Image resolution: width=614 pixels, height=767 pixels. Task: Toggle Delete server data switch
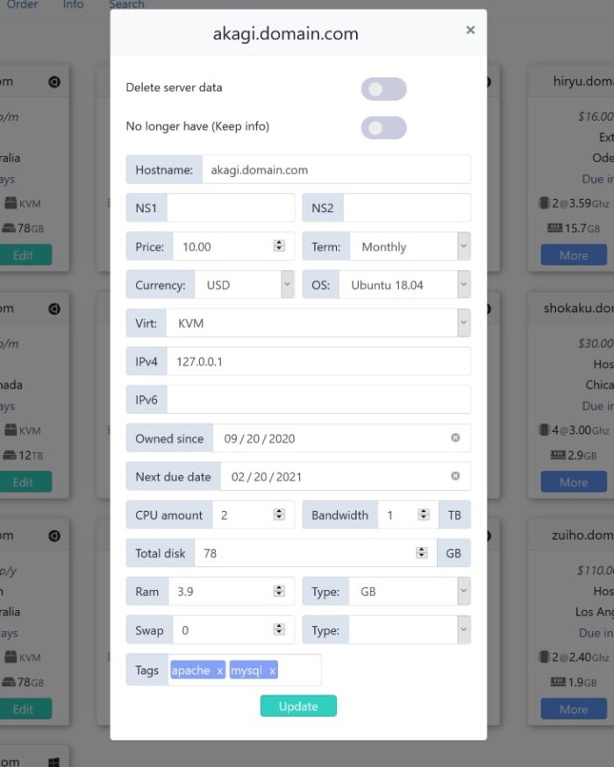[x=383, y=89]
